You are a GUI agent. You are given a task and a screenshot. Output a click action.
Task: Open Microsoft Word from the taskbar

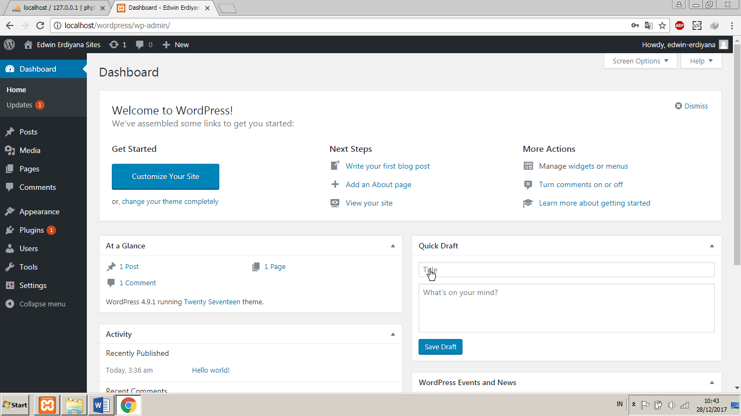pyautogui.click(x=102, y=405)
